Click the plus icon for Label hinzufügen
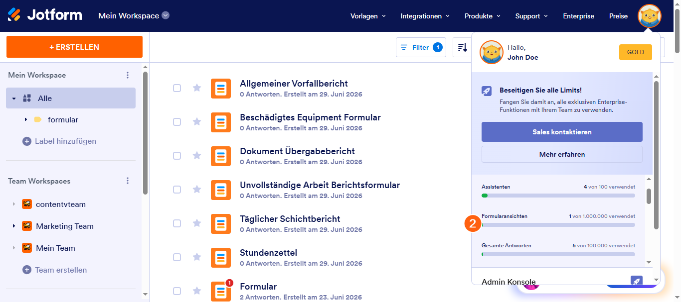 (x=27, y=141)
